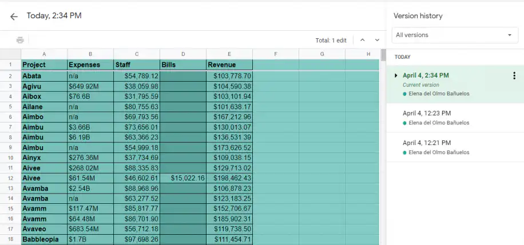Select column G header
The height and width of the screenshot is (245, 524).
[322, 54]
